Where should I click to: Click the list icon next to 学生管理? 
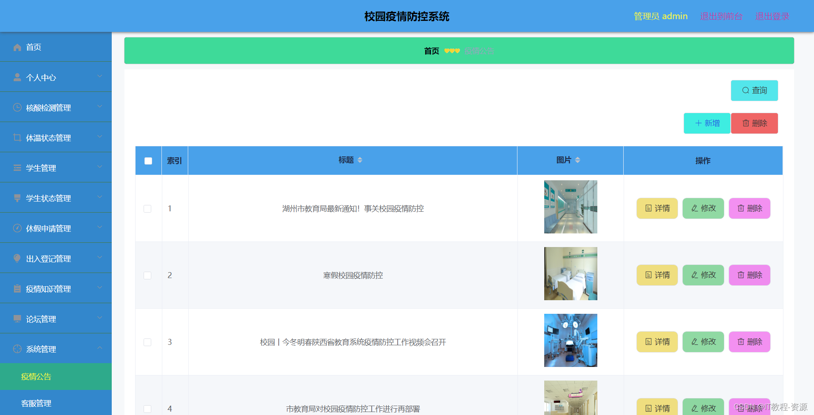17,168
